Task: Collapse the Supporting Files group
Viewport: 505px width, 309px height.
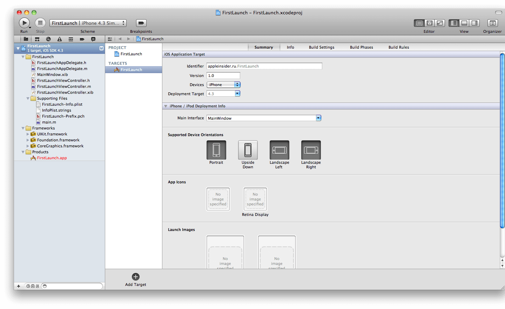Action: pyautogui.click(x=28, y=98)
